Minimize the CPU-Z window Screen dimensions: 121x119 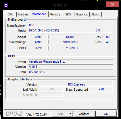(94, 5)
